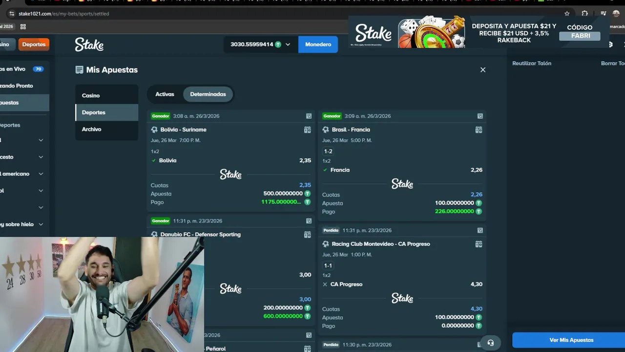Image resolution: width=625 pixels, height=352 pixels.
Task: Click the Borrar Todo link in bet slip
Action: (x=613, y=64)
